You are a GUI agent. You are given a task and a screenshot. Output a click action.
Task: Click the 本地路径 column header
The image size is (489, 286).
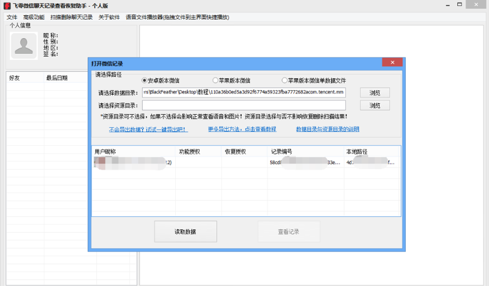pyautogui.click(x=371, y=151)
